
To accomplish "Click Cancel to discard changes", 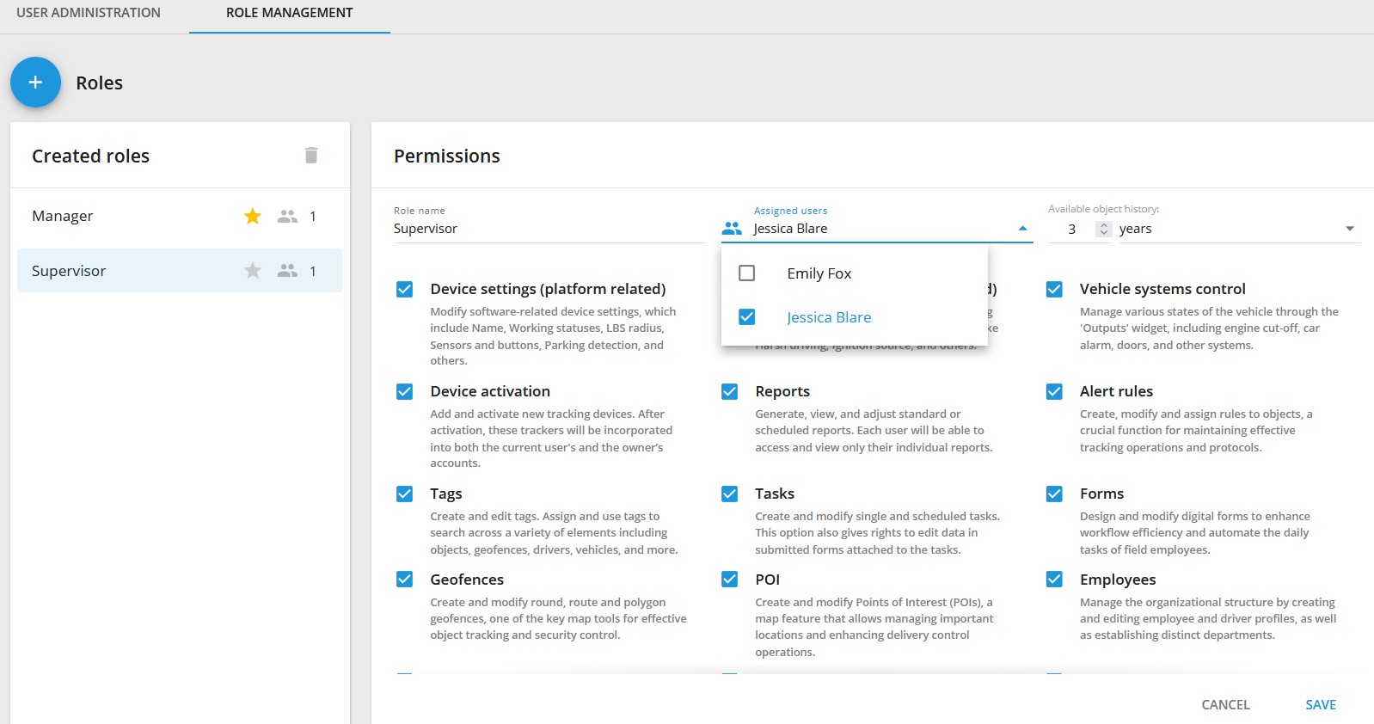I will 1225,704.
